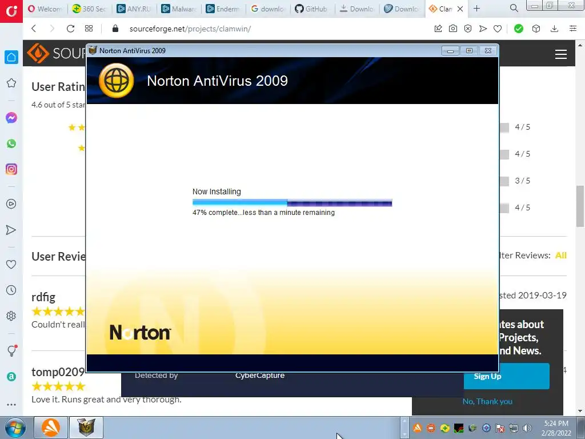This screenshot has width=585, height=439.
Task: Click the sidebar lightbulb tips icon
Action: point(11,350)
